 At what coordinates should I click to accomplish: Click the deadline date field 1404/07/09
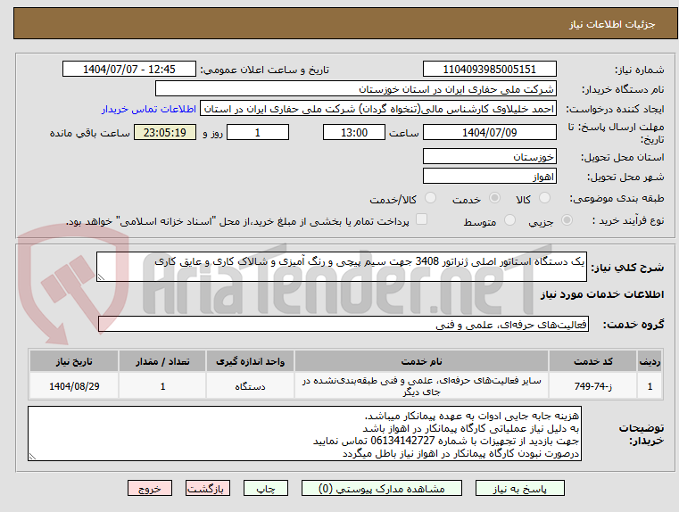[489, 132]
